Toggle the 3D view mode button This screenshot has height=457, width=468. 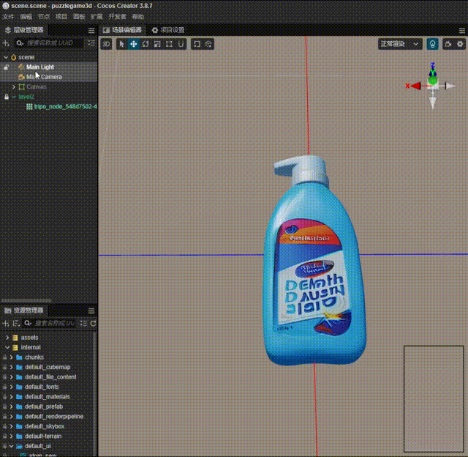click(106, 44)
